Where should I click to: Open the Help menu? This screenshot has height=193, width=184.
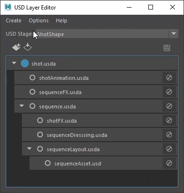61,20
